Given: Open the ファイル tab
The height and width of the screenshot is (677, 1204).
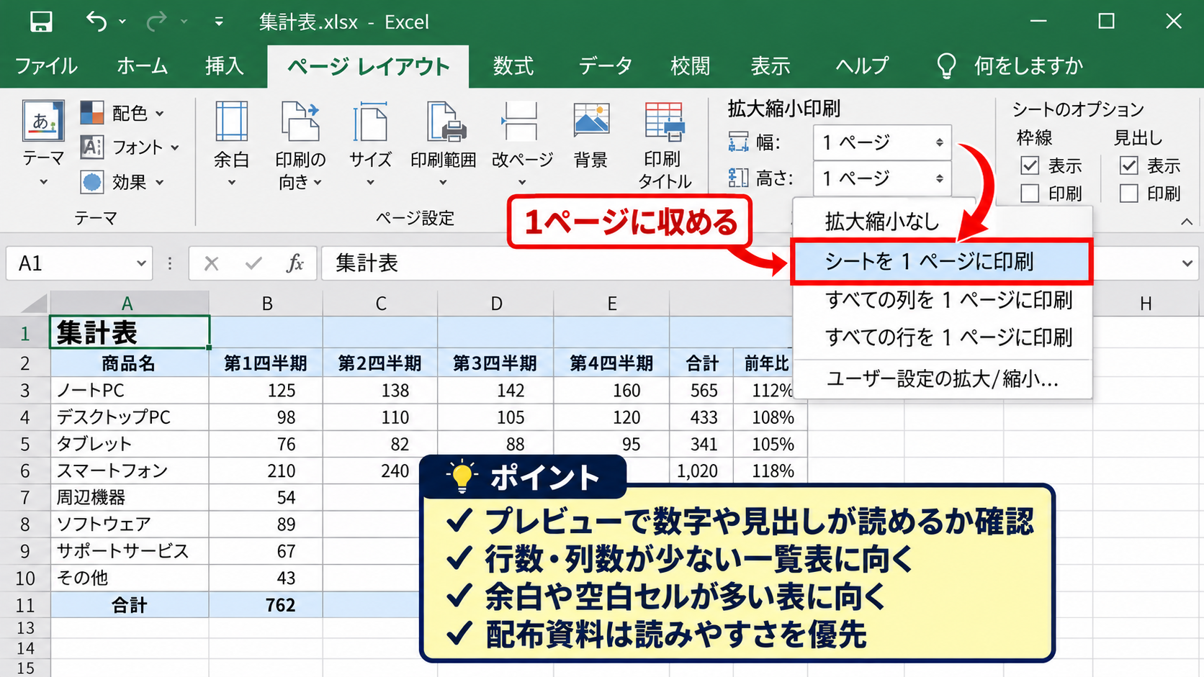Looking at the screenshot, I should tap(46, 66).
